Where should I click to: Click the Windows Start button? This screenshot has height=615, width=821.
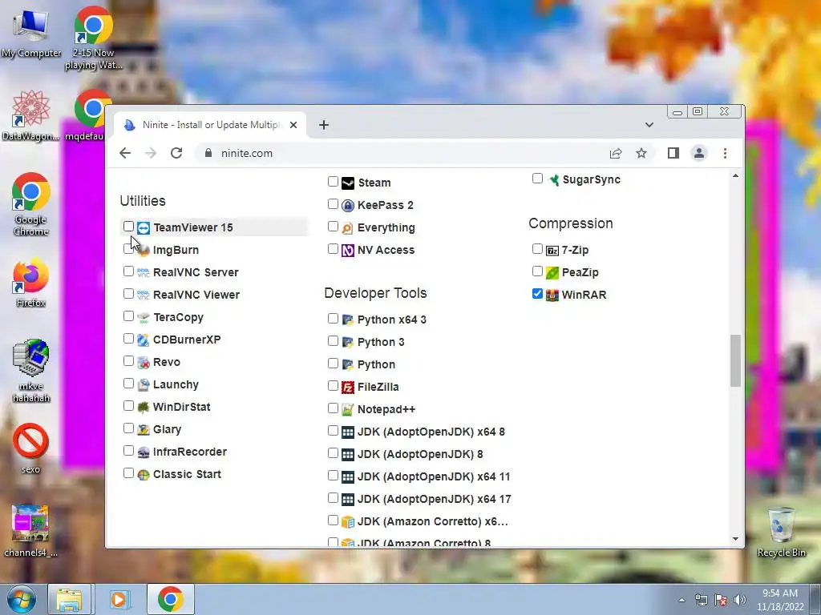click(x=22, y=599)
